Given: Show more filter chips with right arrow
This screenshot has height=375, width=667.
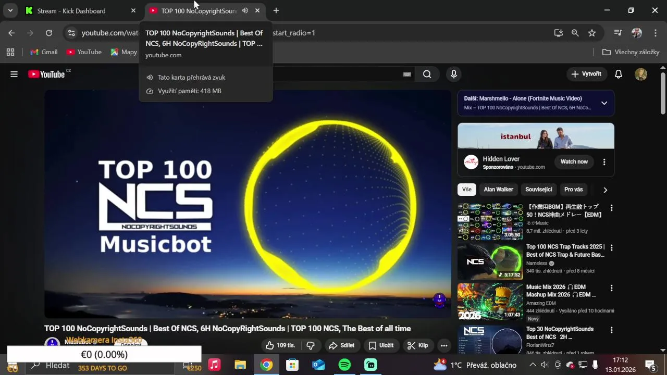Looking at the screenshot, I should click(x=605, y=190).
